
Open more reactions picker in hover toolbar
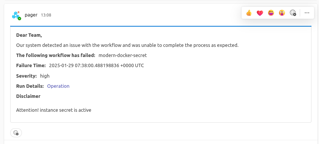[x=293, y=13]
